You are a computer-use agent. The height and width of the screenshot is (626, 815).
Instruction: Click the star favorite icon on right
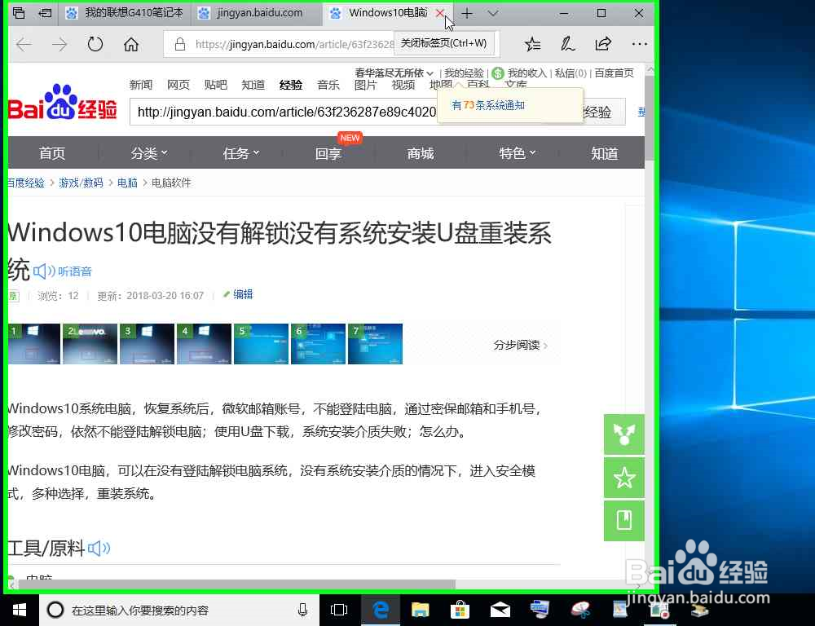click(623, 478)
